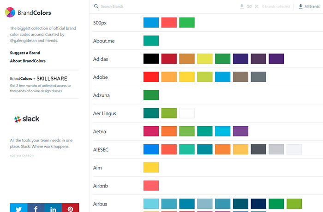Copy Adobe red color swatch
Image resolution: width=323 pixels, height=212 pixels.
pyautogui.click(x=151, y=77)
